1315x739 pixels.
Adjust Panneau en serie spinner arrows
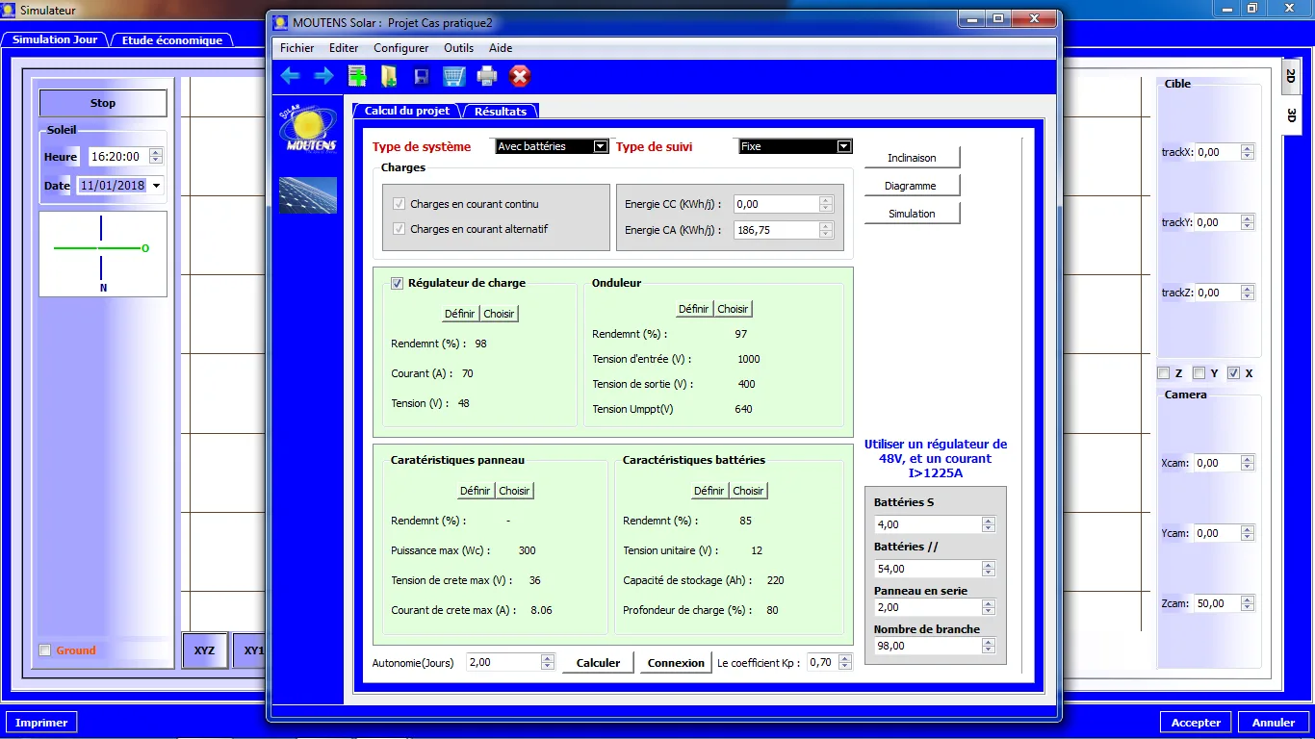[x=989, y=607]
